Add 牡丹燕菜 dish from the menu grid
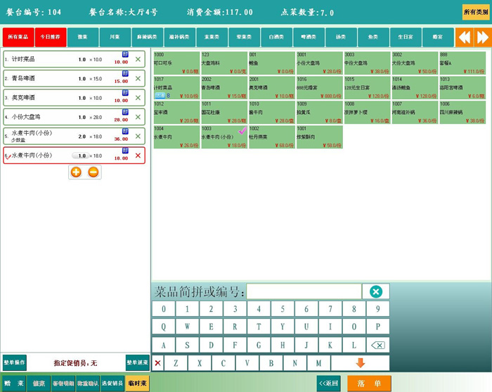The image size is (492, 392). 271,137
